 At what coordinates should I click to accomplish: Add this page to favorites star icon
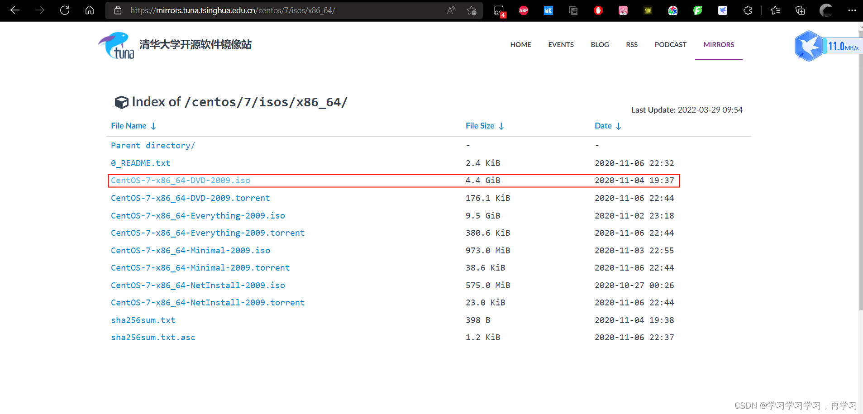coord(472,10)
